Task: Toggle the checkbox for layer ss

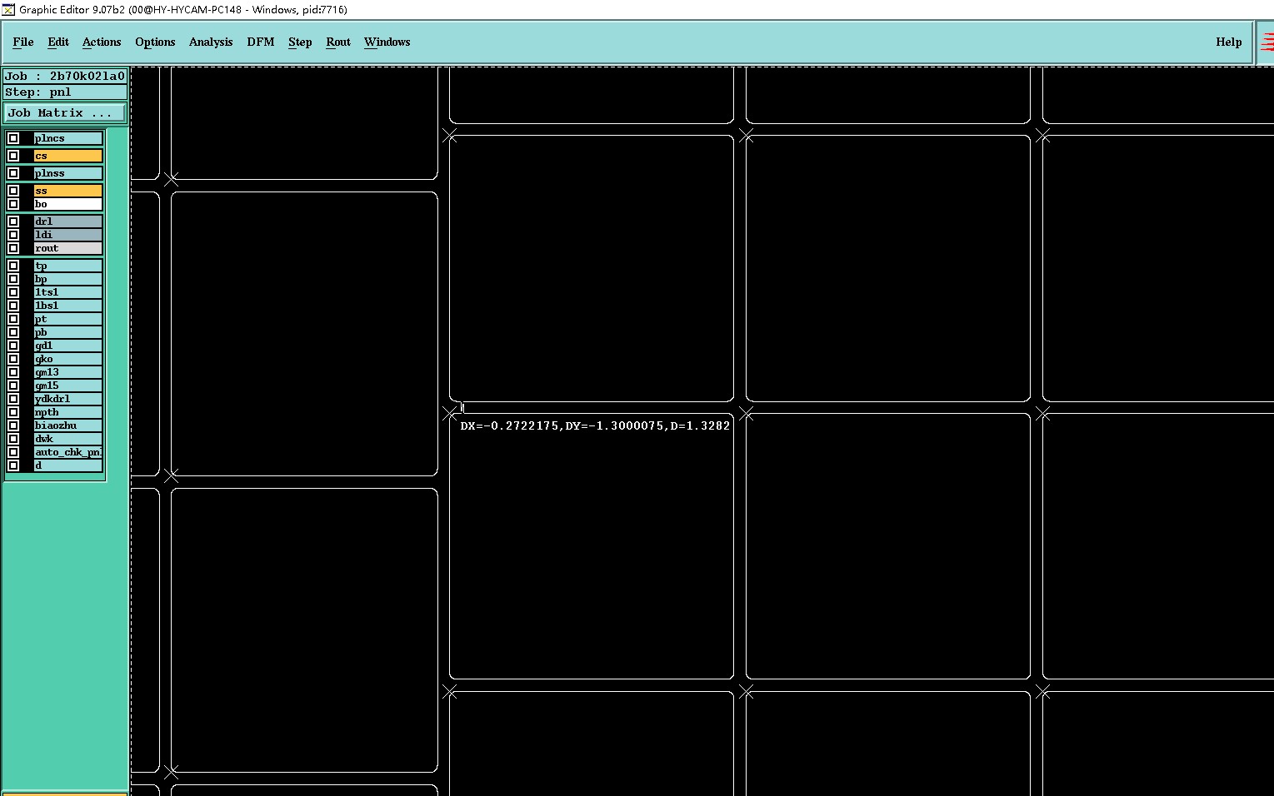Action: (x=13, y=191)
